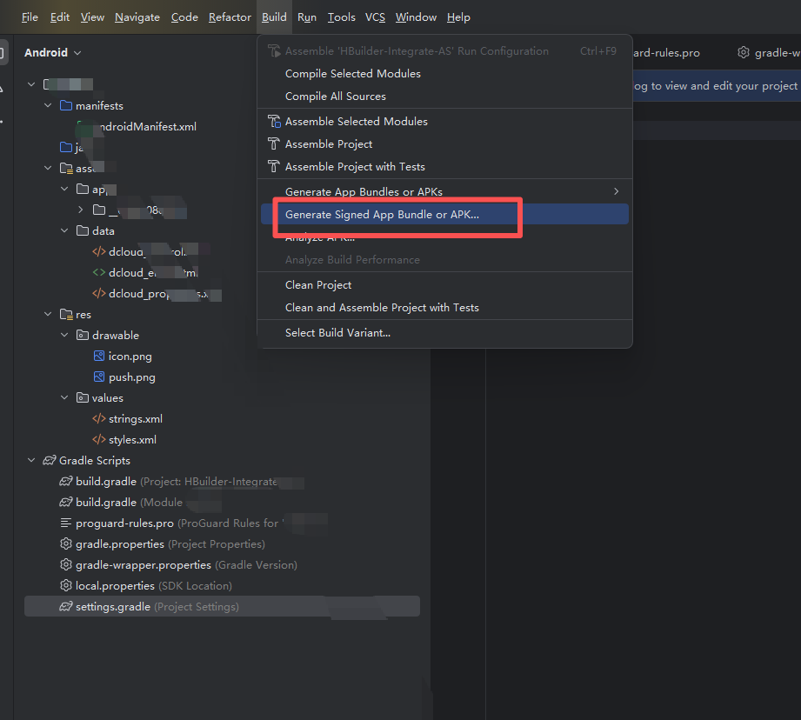Choose Generate Signed App Bundle or APK
The height and width of the screenshot is (720, 801).
click(382, 214)
